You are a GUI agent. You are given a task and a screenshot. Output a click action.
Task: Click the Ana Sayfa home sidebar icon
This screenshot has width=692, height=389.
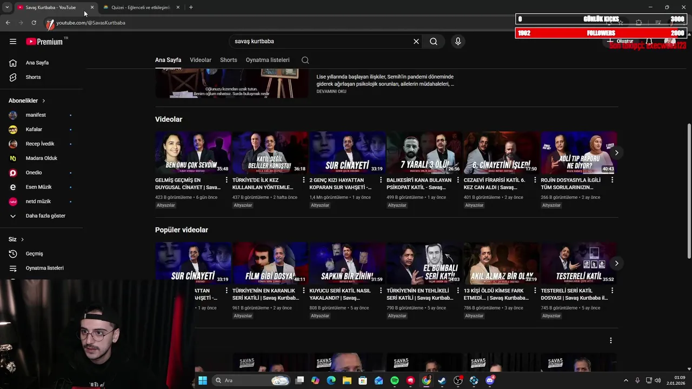[x=13, y=63]
